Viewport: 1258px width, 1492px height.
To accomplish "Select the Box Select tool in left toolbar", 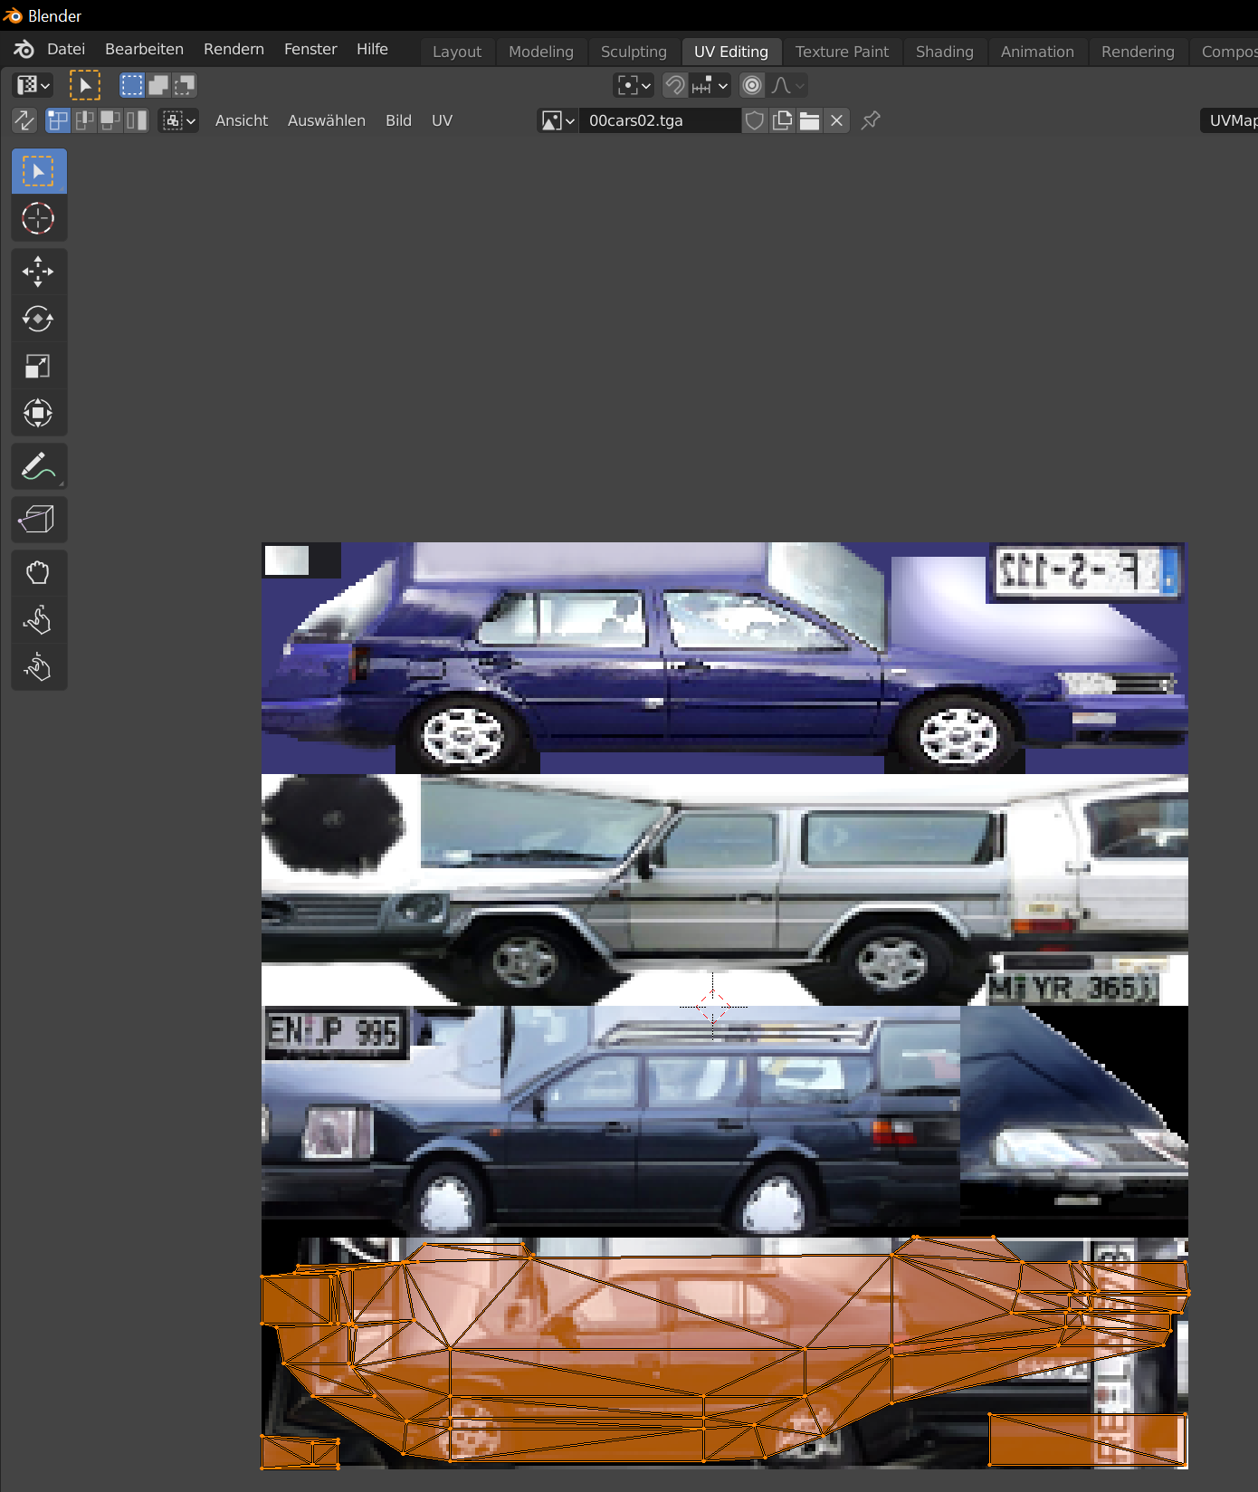I will tap(39, 171).
